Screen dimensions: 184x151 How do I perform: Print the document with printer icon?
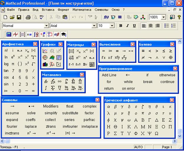click(x=28, y=17)
